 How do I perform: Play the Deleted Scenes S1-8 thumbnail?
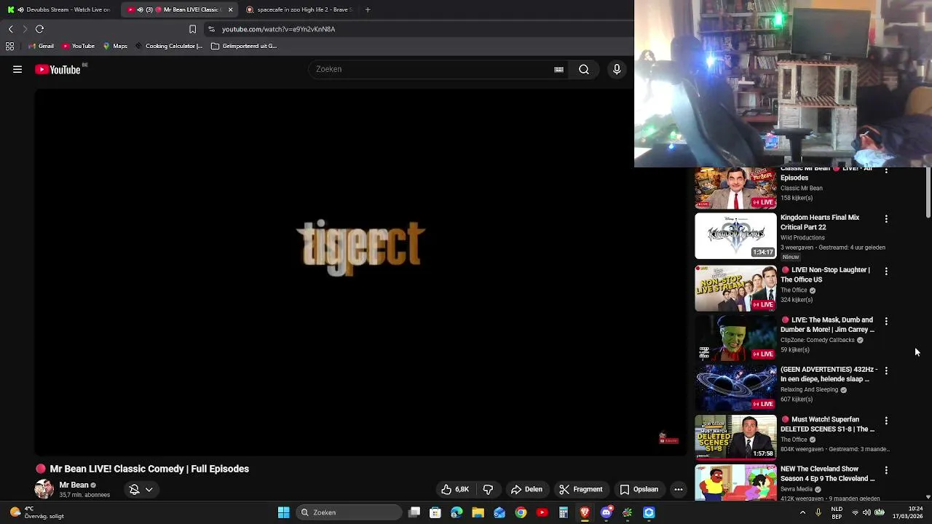coord(735,437)
